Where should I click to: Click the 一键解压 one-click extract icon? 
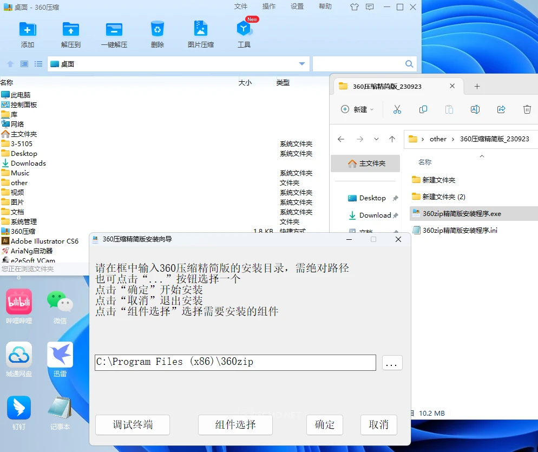point(114,30)
